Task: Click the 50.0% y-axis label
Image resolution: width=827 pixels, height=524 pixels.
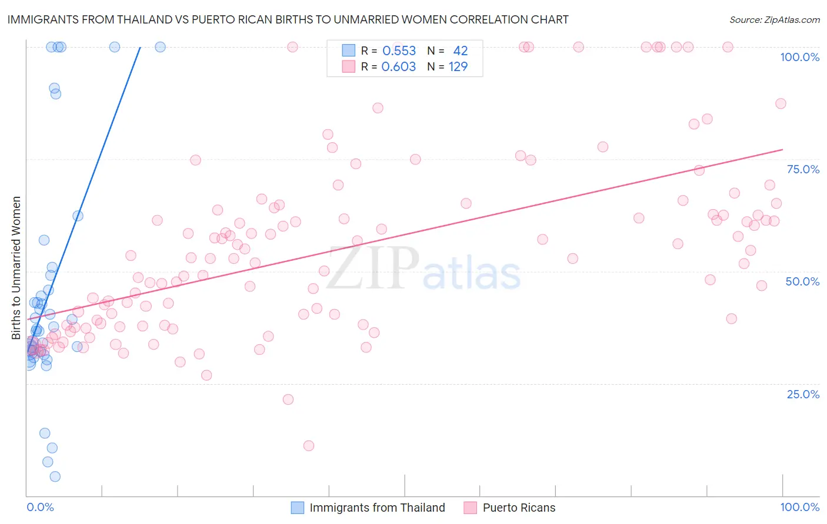Action: tap(802, 281)
